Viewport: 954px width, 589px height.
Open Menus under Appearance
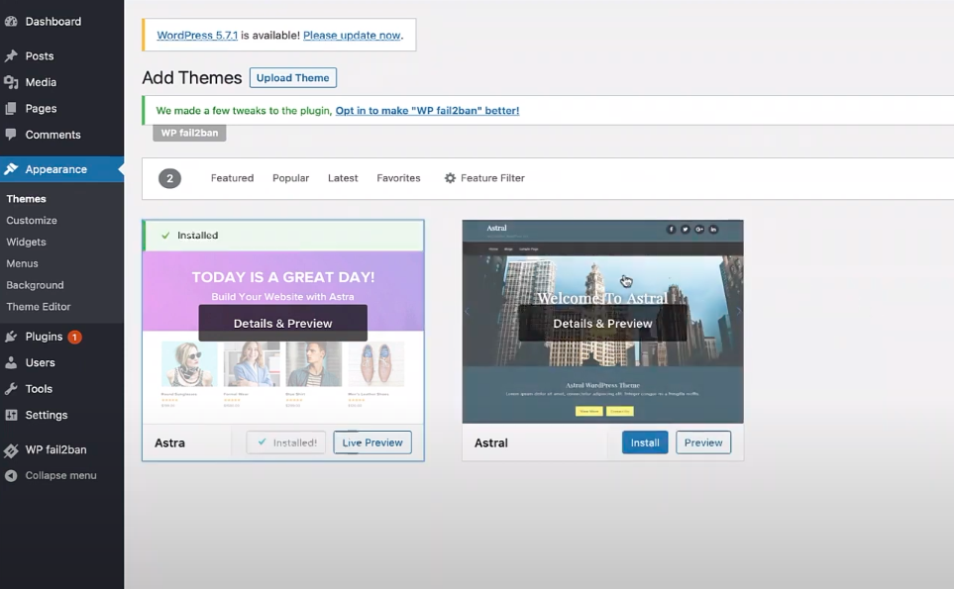click(22, 263)
